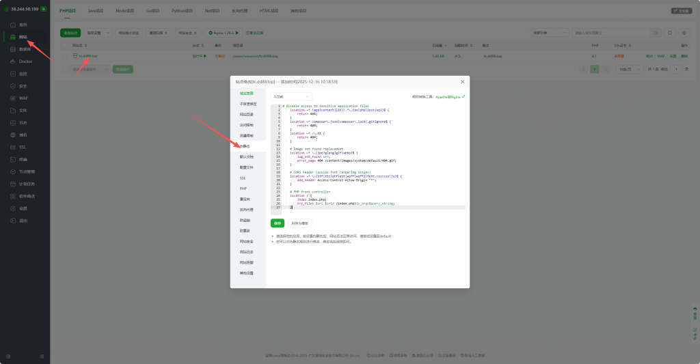The height and width of the screenshot is (364, 700).
Task: Sort the table by SSL证书 column
Action: point(622,46)
